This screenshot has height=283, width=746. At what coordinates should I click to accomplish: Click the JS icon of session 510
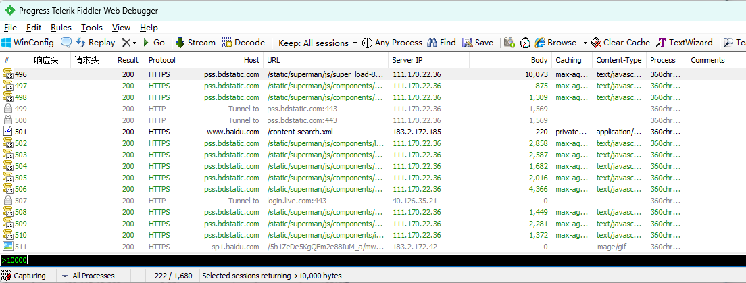(8, 235)
